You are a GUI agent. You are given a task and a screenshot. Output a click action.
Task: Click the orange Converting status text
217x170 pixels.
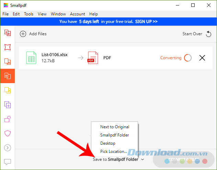pos(171,58)
